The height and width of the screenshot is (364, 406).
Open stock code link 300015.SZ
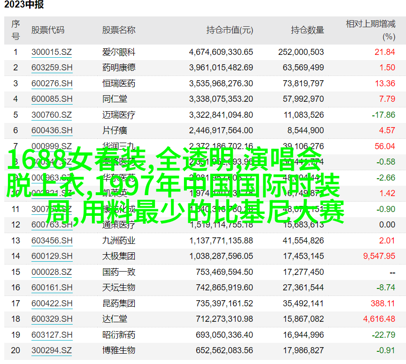coord(52,52)
